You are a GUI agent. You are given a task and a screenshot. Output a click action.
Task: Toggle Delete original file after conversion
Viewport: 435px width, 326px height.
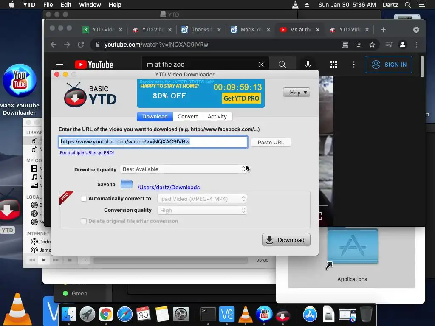84,221
